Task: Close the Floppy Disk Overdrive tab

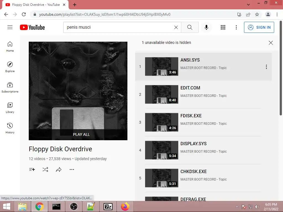Action: point(64,5)
